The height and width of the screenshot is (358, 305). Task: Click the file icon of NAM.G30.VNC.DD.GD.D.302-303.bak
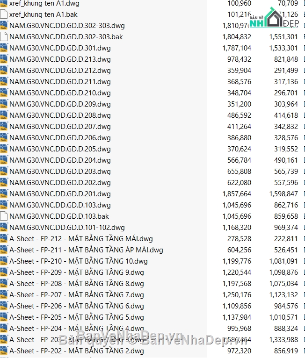click(x=4, y=36)
